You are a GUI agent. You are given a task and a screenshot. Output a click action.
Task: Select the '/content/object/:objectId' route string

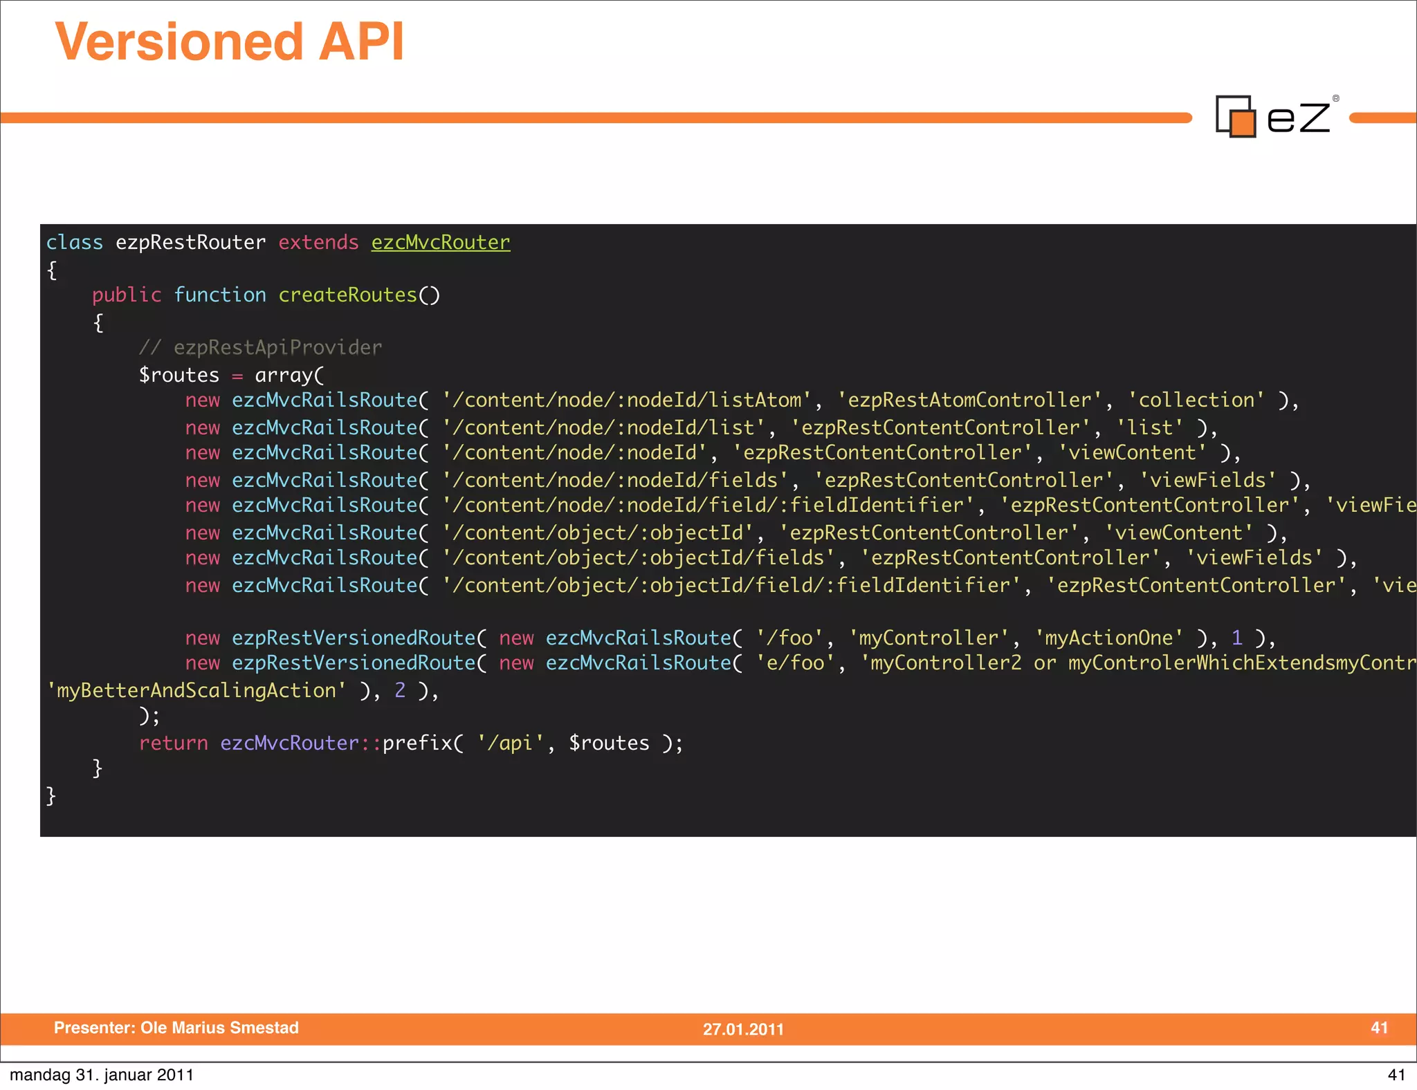[598, 533]
